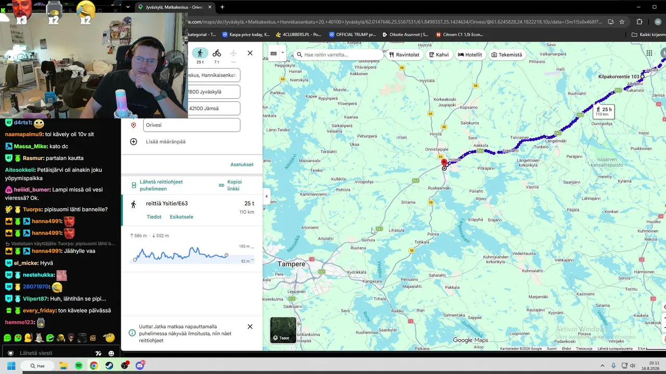Dismiss the Uutta notification banner
The image size is (666, 374).
click(250, 327)
